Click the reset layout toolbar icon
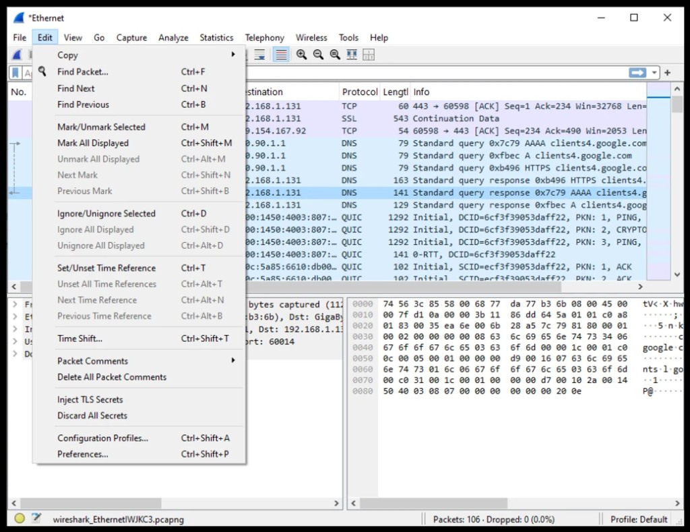Image resolution: width=690 pixels, height=532 pixels. click(369, 55)
